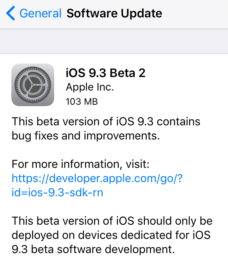Viewport: 228px width, 257px height.
Task: Tap '9.3 beta software development.' line
Action: point(93,249)
